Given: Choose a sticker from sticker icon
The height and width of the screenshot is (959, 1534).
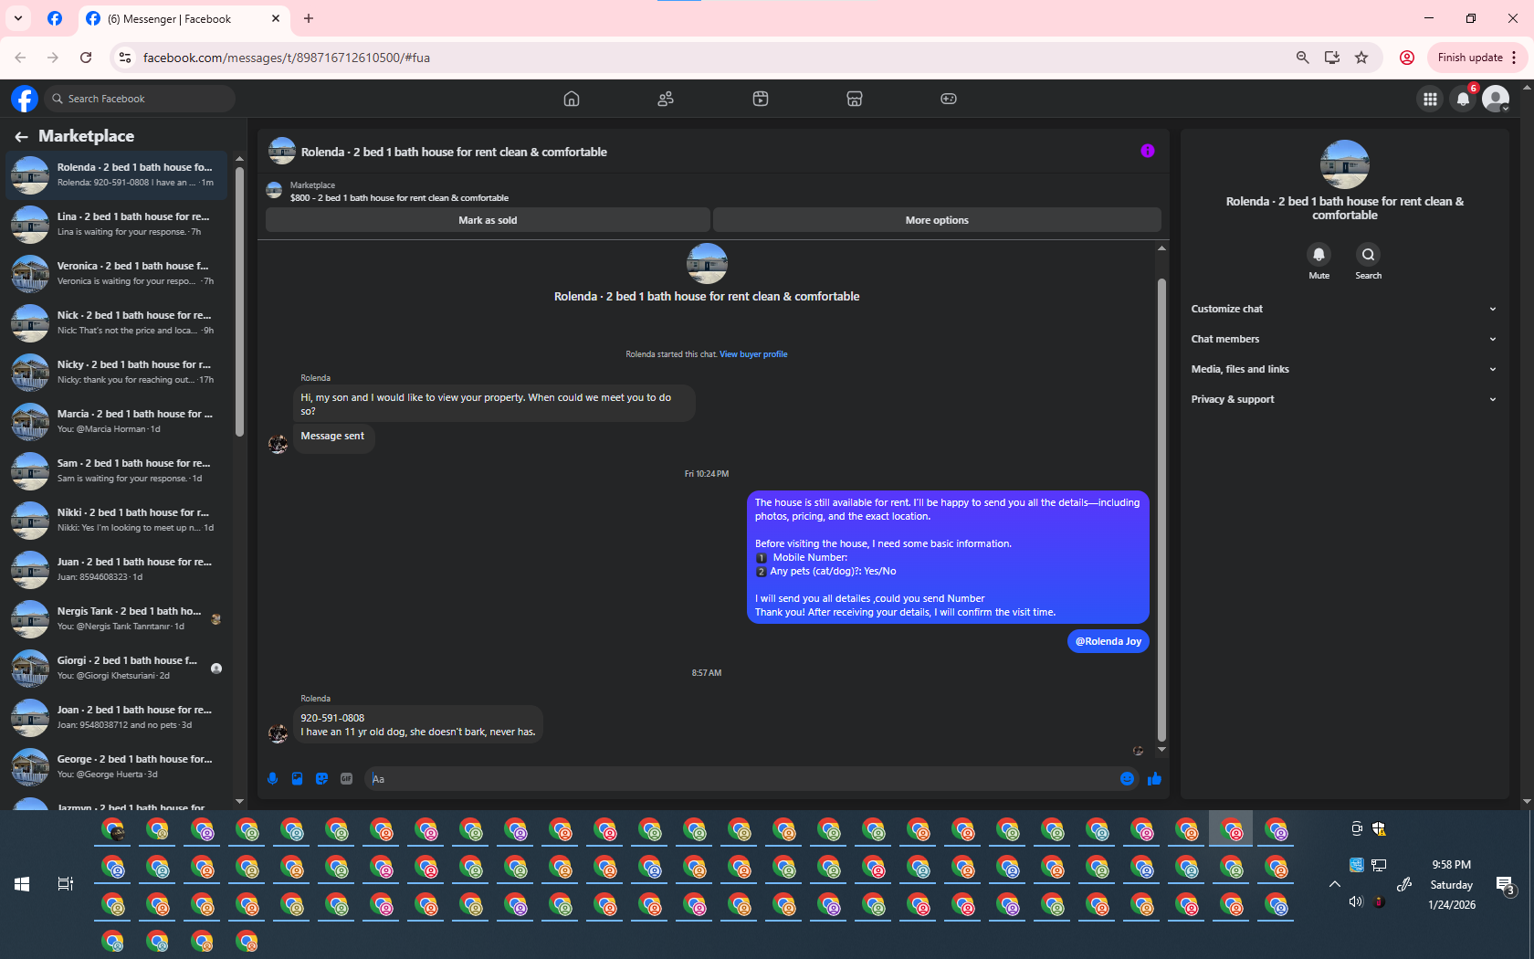Looking at the screenshot, I should (x=321, y=779).
